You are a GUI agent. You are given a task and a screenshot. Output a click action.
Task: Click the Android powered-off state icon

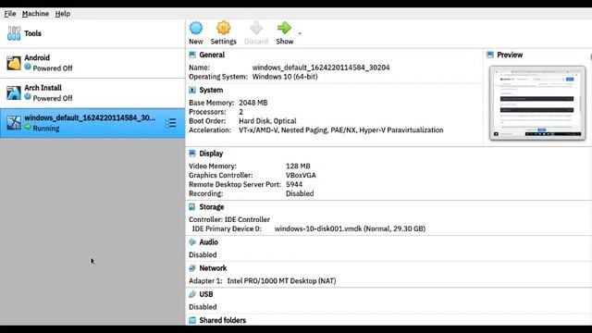[28, 67]
